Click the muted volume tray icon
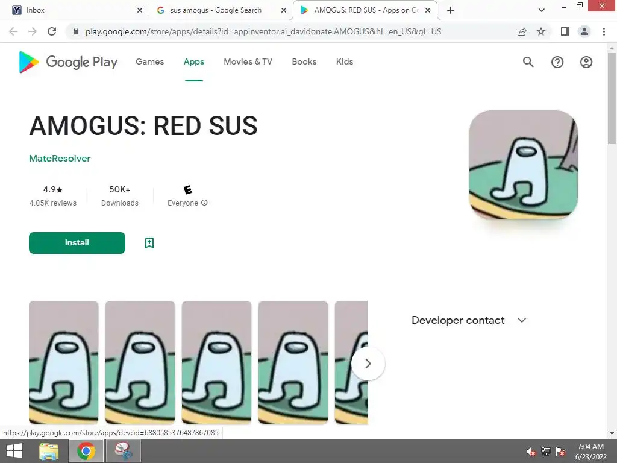The image size is (617, 463). 531,452
